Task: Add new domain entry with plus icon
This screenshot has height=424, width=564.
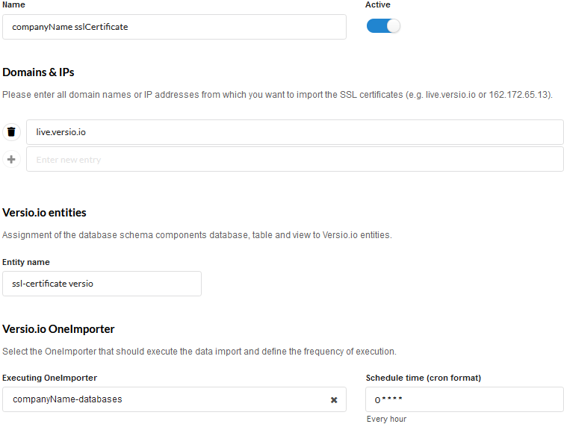Action: [11, 159]
